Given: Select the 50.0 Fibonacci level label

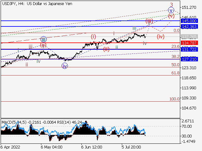Looking at the screenshot, I should [x=175, y=65].
